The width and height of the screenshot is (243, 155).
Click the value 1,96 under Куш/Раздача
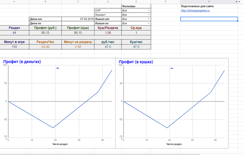[108, 33]
